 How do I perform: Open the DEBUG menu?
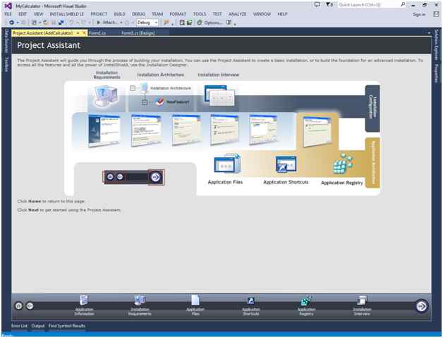click(138, 14)
